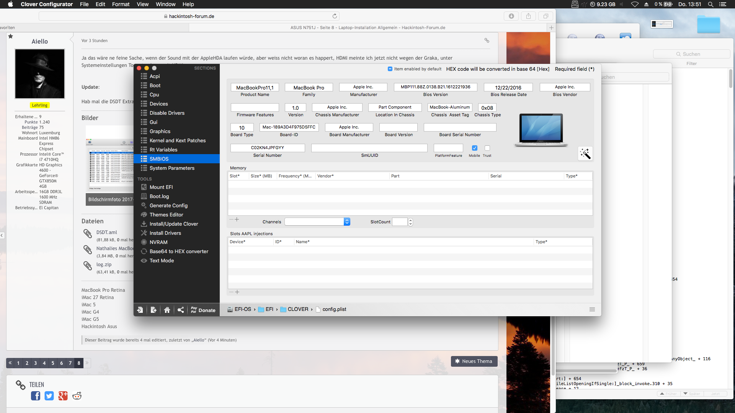The height and width of the screenshot is (413, 735).
Task: Click the SlotCount stepper arrows
Action: 410,222
